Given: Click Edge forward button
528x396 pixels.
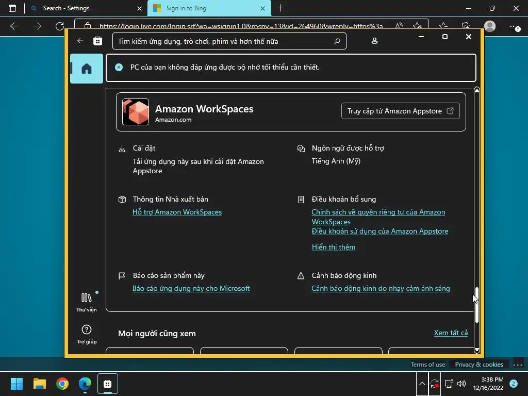Looking at the screenshot, I should [37, 26].
